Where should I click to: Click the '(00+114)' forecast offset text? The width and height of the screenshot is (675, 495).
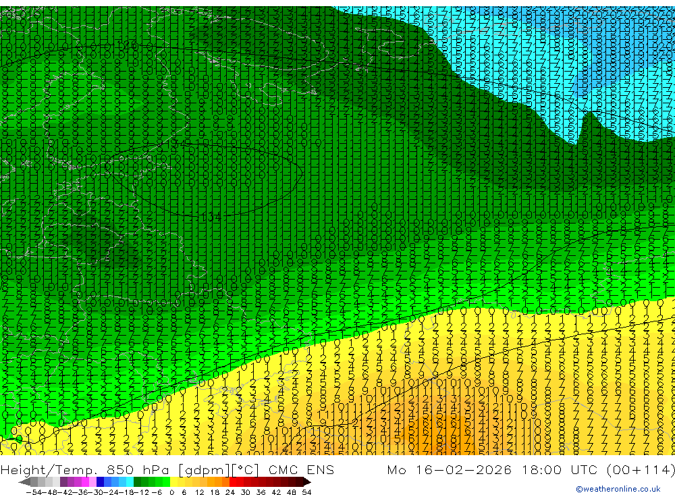click(x=641, y=470)
